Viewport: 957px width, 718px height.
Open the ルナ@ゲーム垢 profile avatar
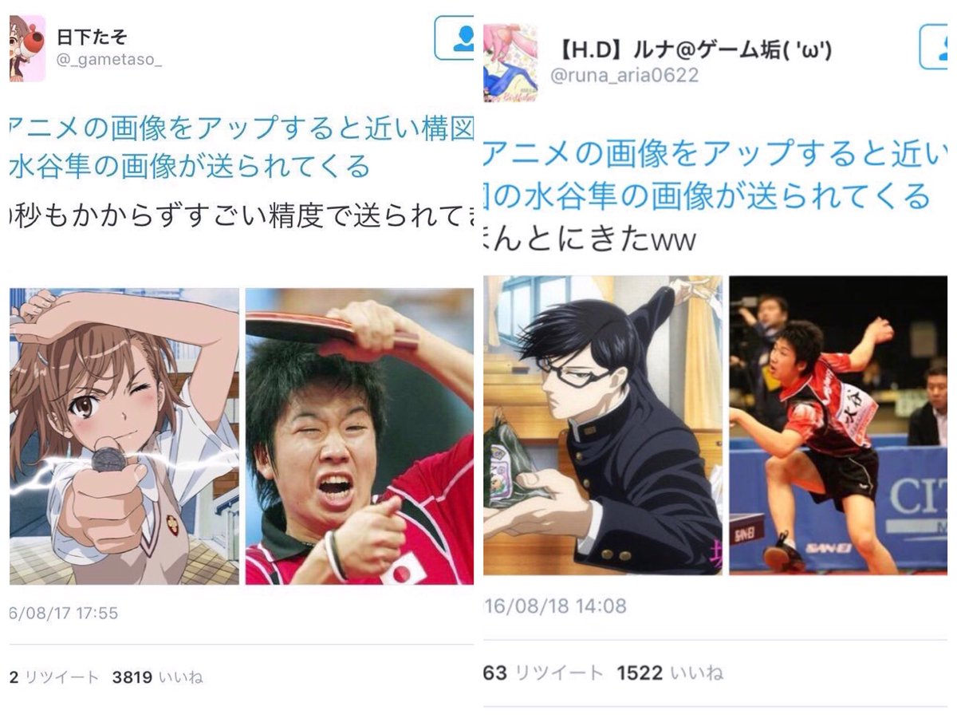tap(510, 62)
